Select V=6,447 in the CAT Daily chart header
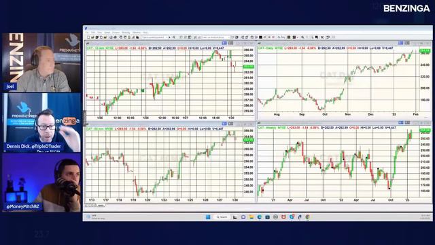 [x=387, y=48]
